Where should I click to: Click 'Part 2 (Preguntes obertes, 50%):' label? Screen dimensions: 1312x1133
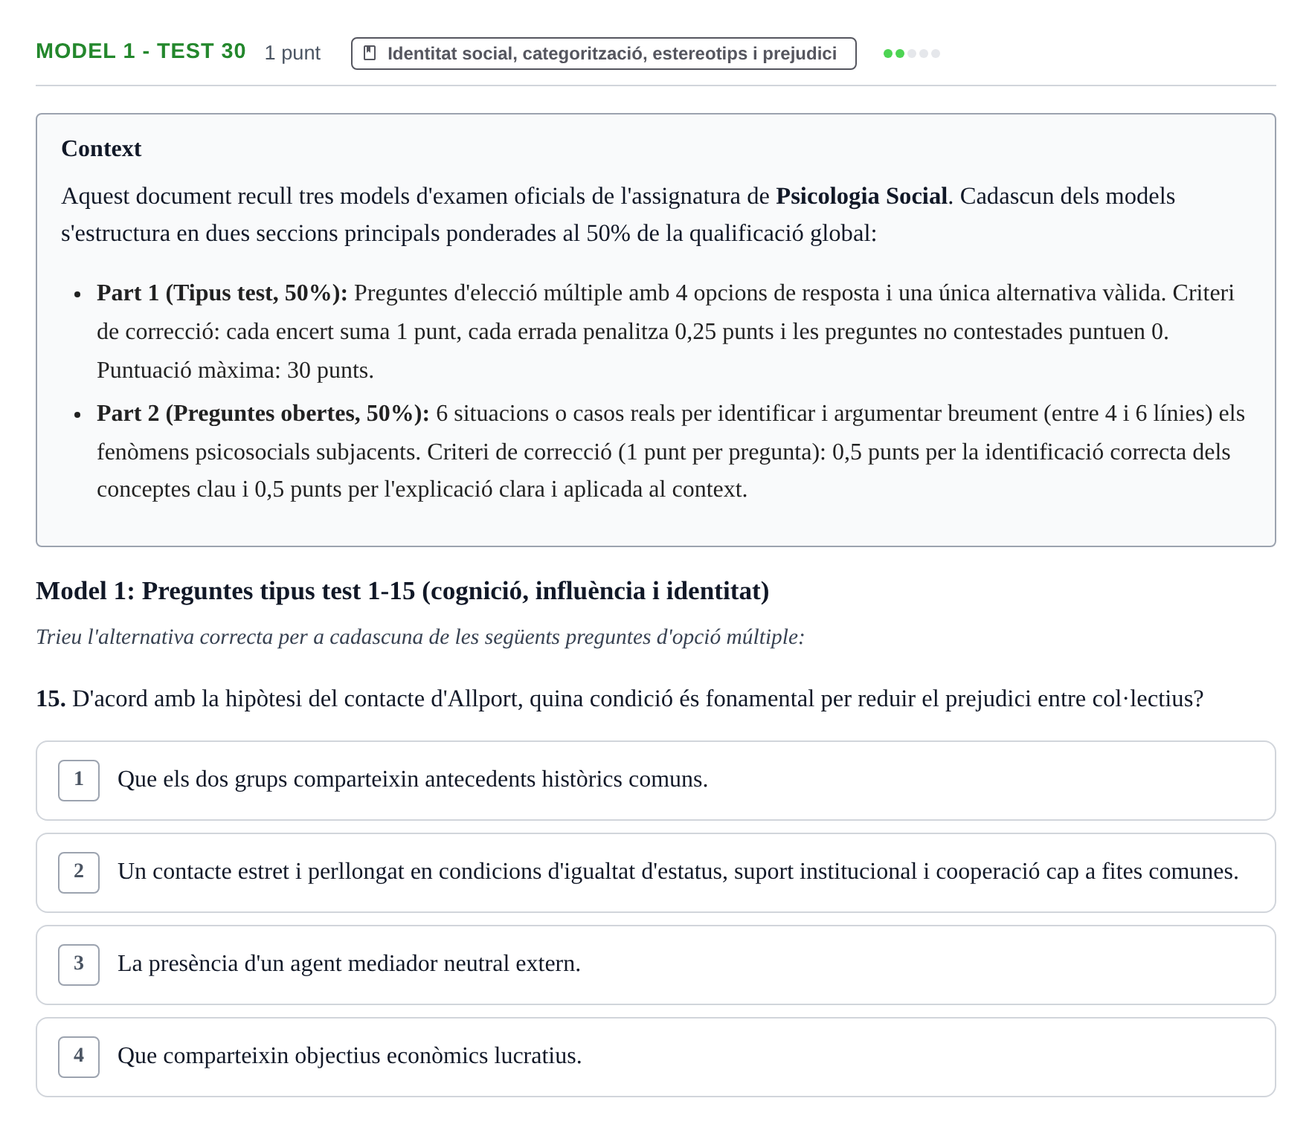pos(263,413)
